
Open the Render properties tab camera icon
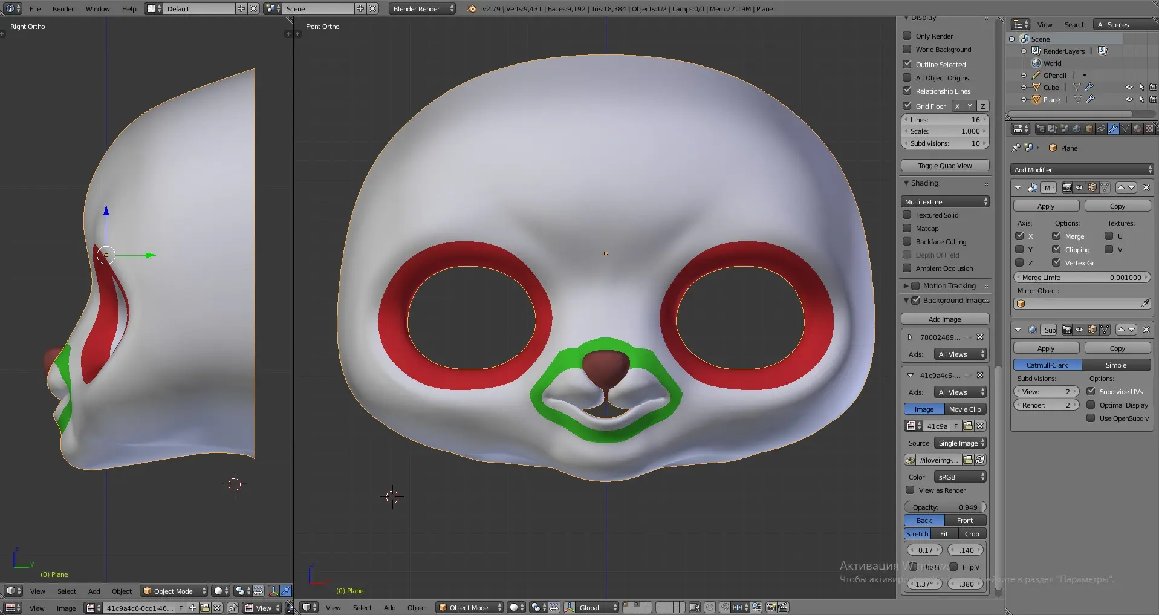click(1041, 129)
